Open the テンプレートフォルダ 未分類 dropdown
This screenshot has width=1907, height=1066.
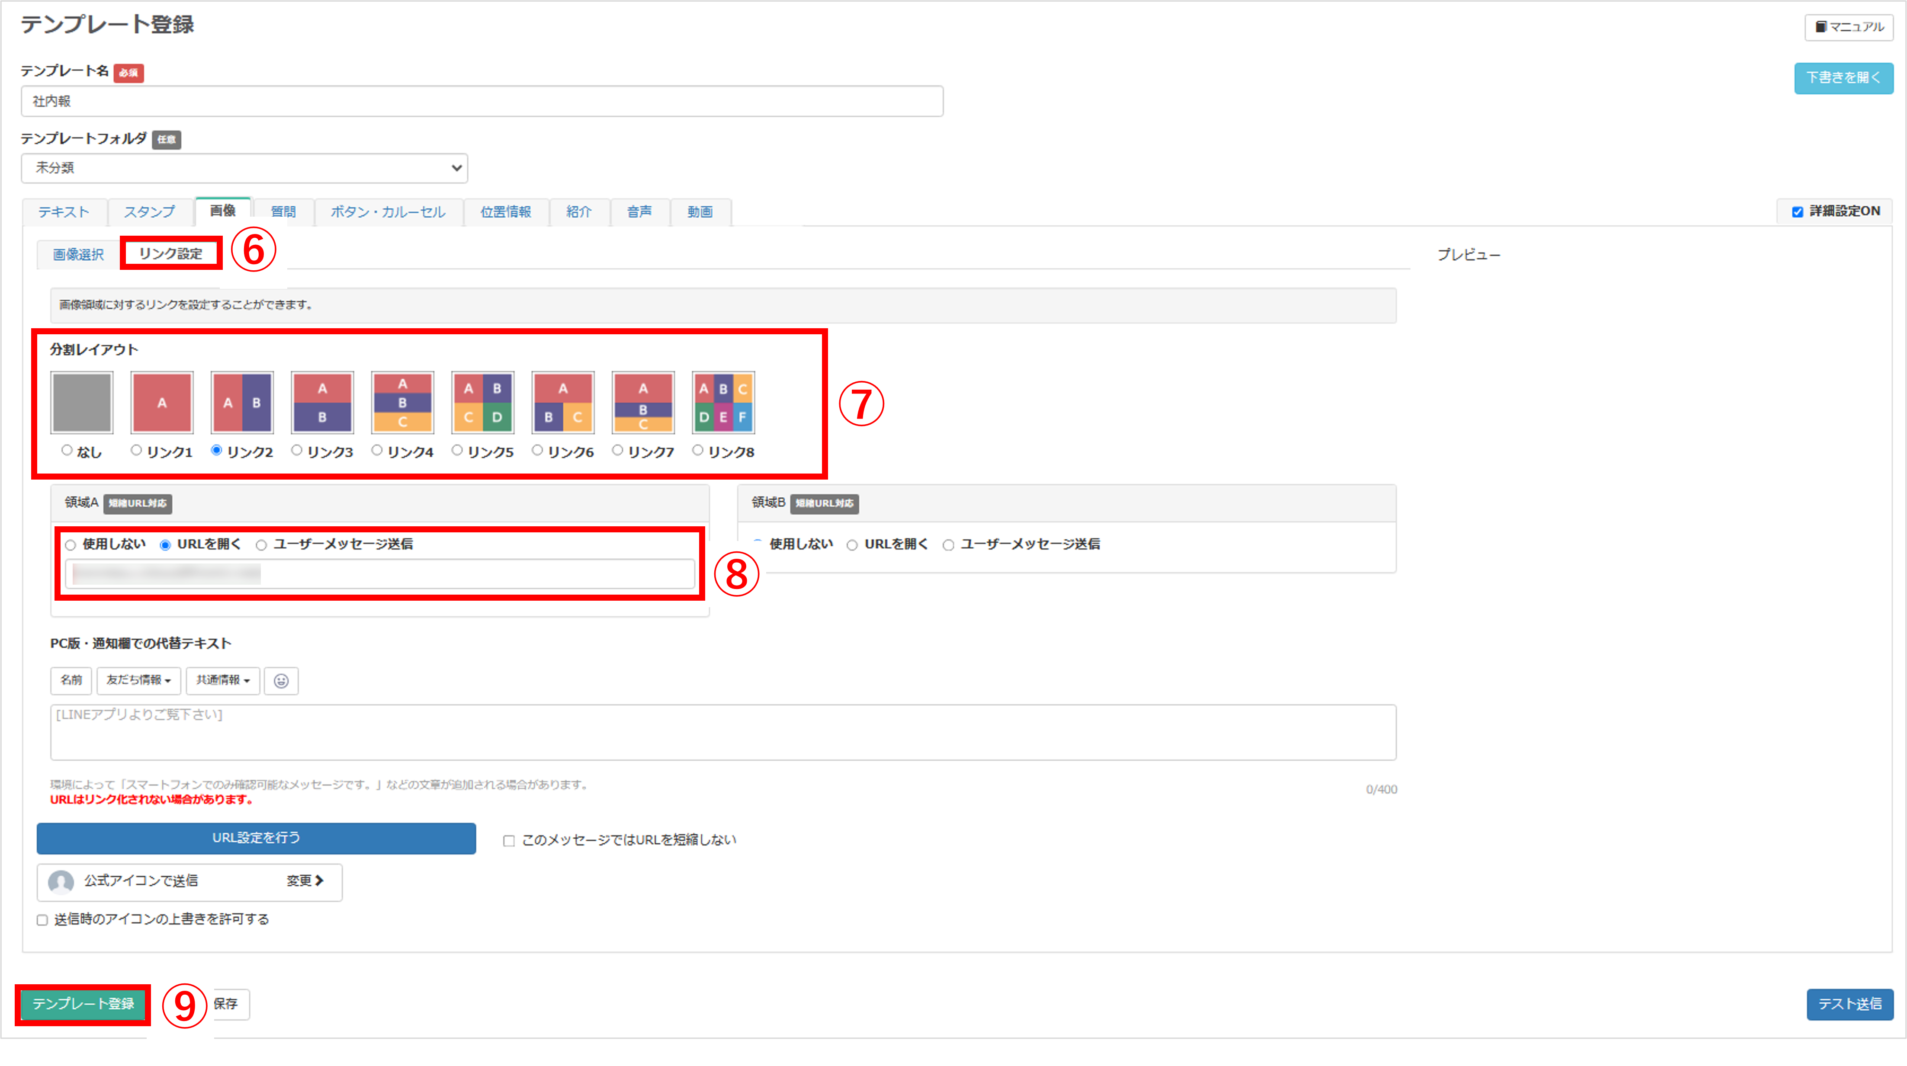coord(244,169)
